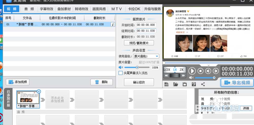Adjust the 原片音量 slider

pyautogui.click(x=137, y=67)
